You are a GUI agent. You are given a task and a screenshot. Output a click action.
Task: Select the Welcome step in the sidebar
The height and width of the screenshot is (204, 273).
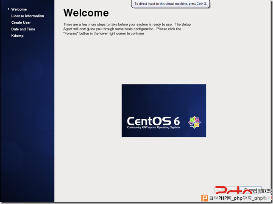[x=19, y=9]
